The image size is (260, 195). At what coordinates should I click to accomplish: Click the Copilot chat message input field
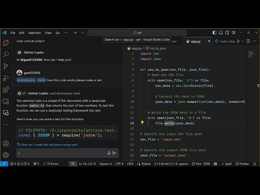[61, 153]
